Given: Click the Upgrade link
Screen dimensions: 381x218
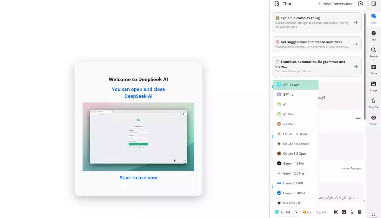Looking at the screenshot, I should tap(321, 212).
